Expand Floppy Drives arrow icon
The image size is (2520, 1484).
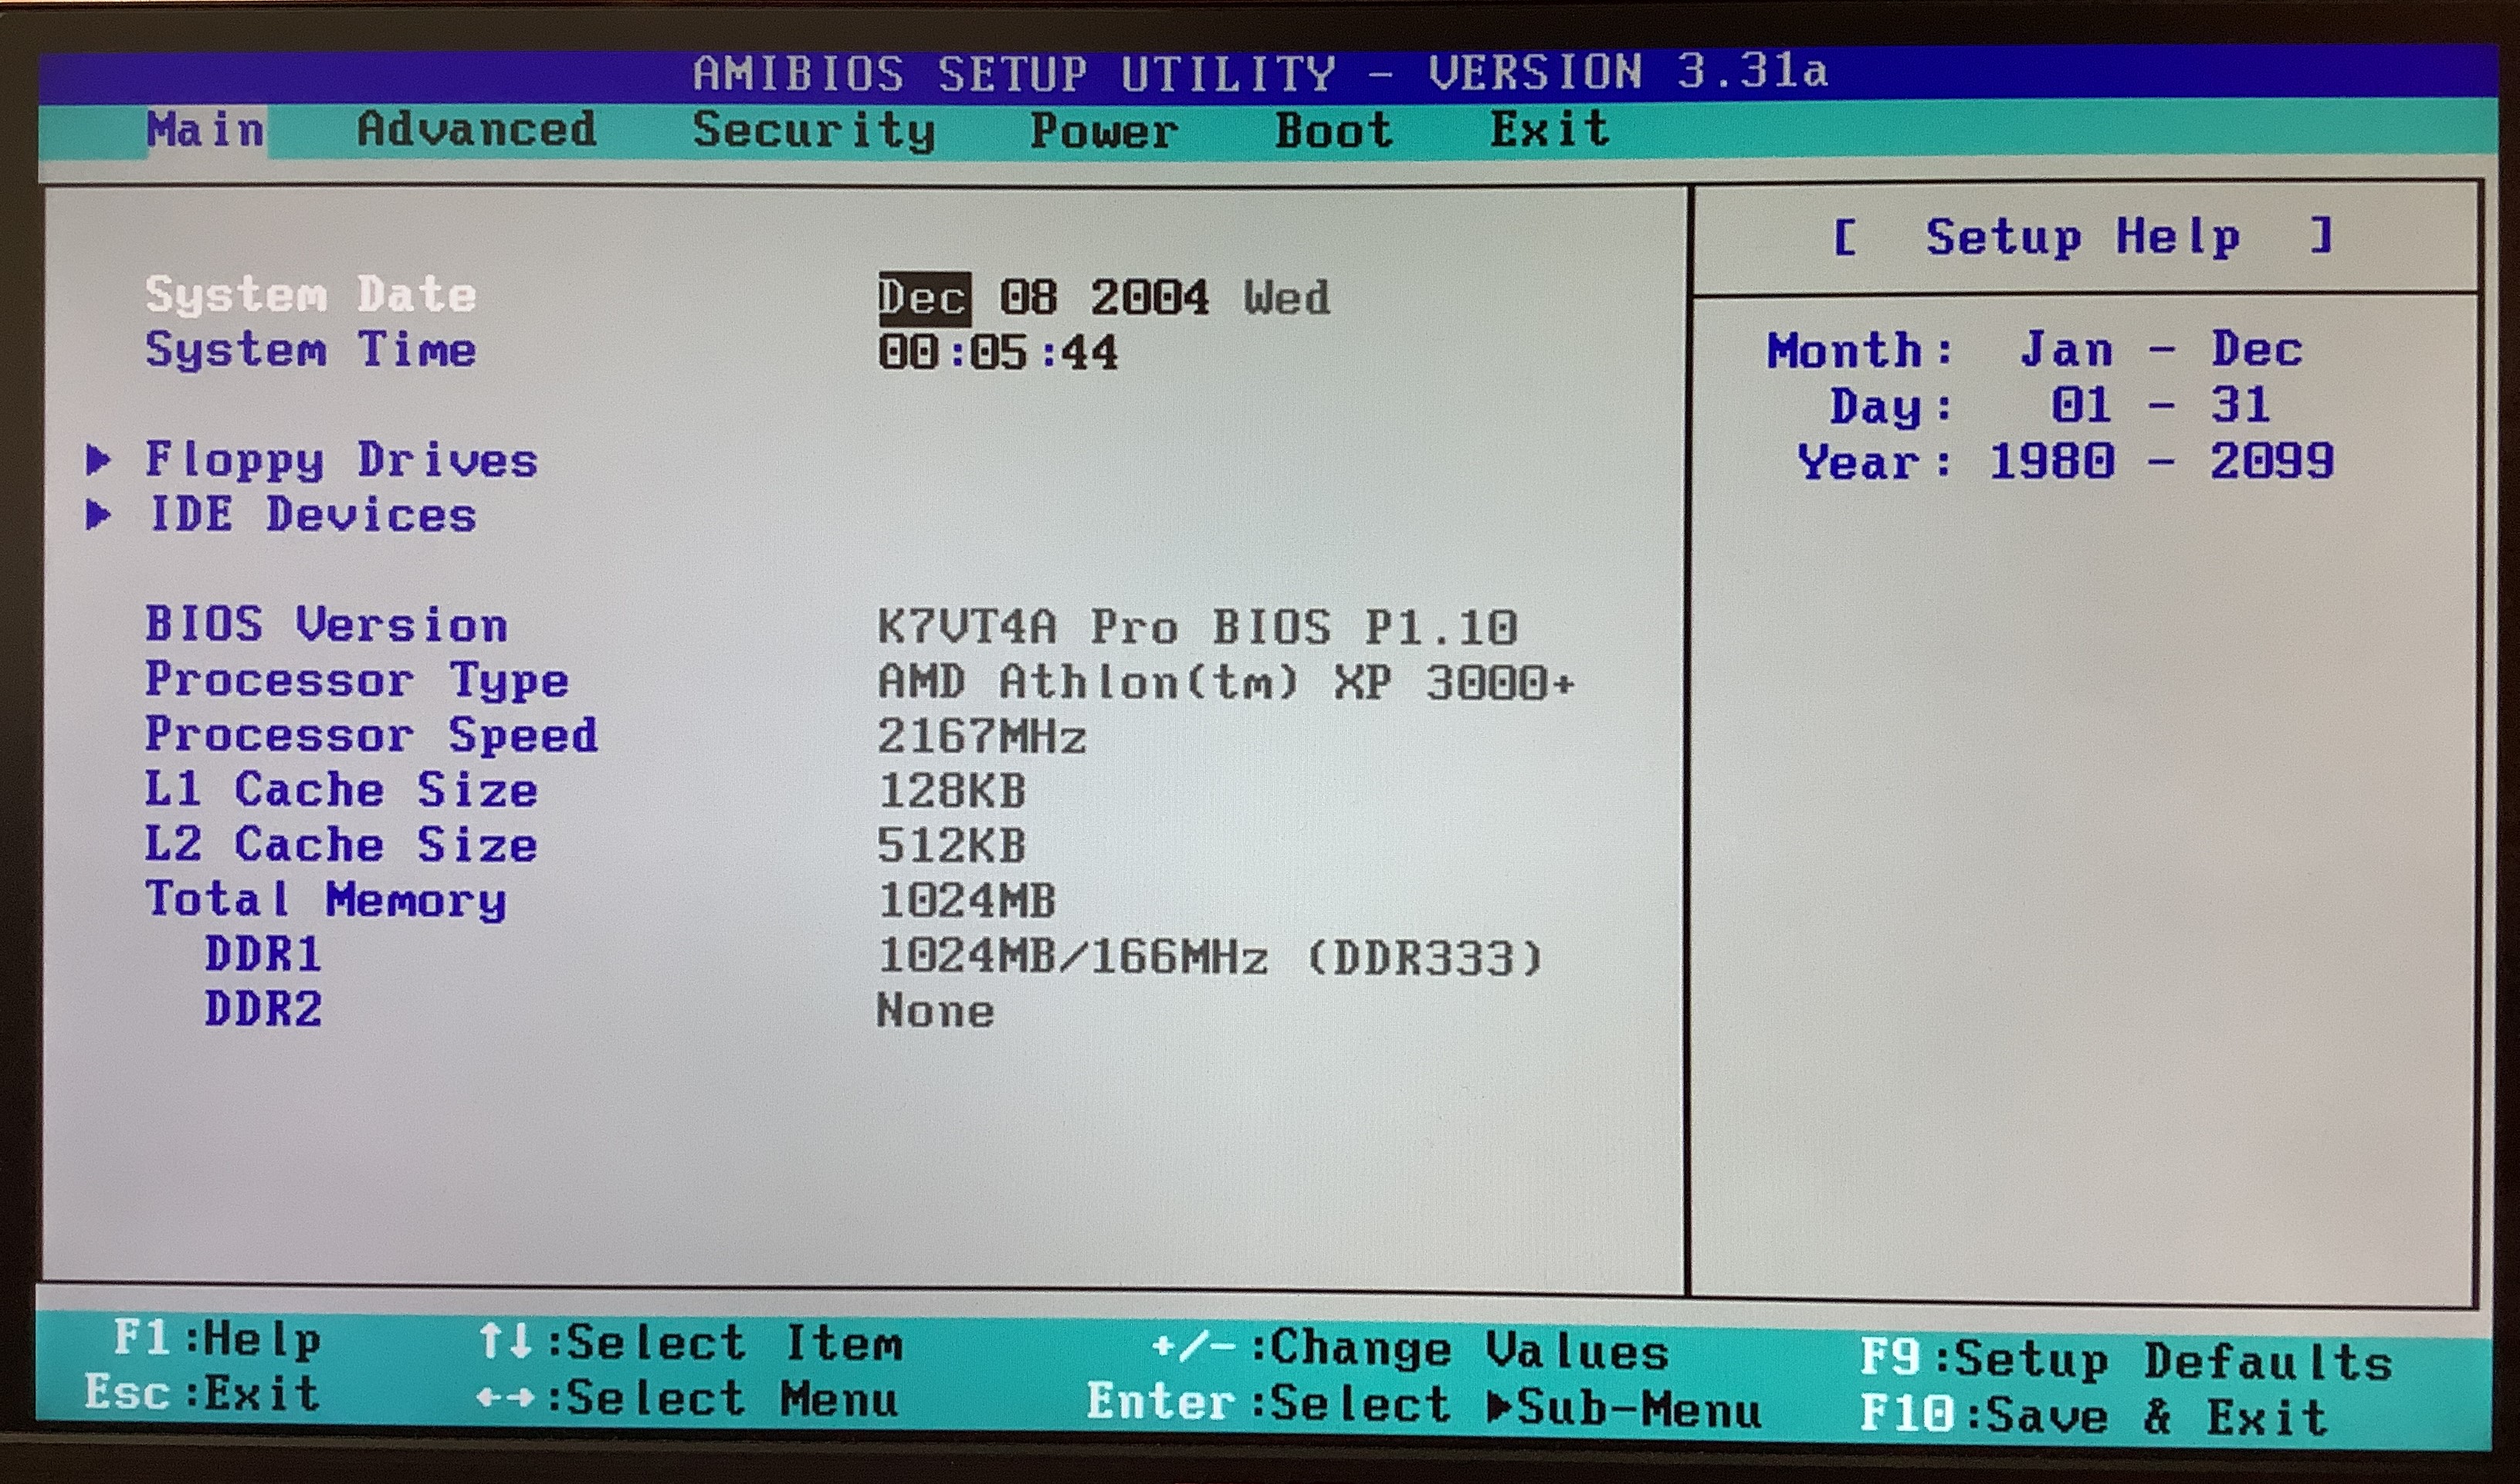[98, 460]
